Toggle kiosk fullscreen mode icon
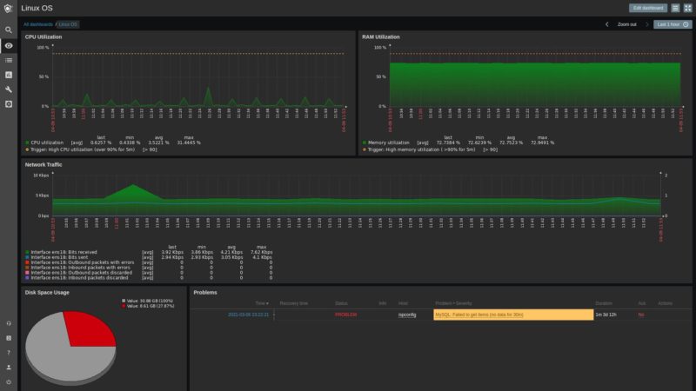The image size is (696, 391). click(x=687, y=8)
